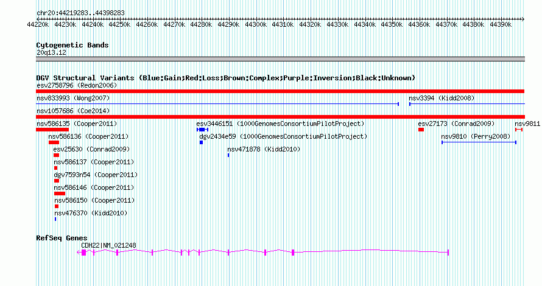Click the red bar under nsv586146
The image size is (542, 286).
tap(60, 194)
